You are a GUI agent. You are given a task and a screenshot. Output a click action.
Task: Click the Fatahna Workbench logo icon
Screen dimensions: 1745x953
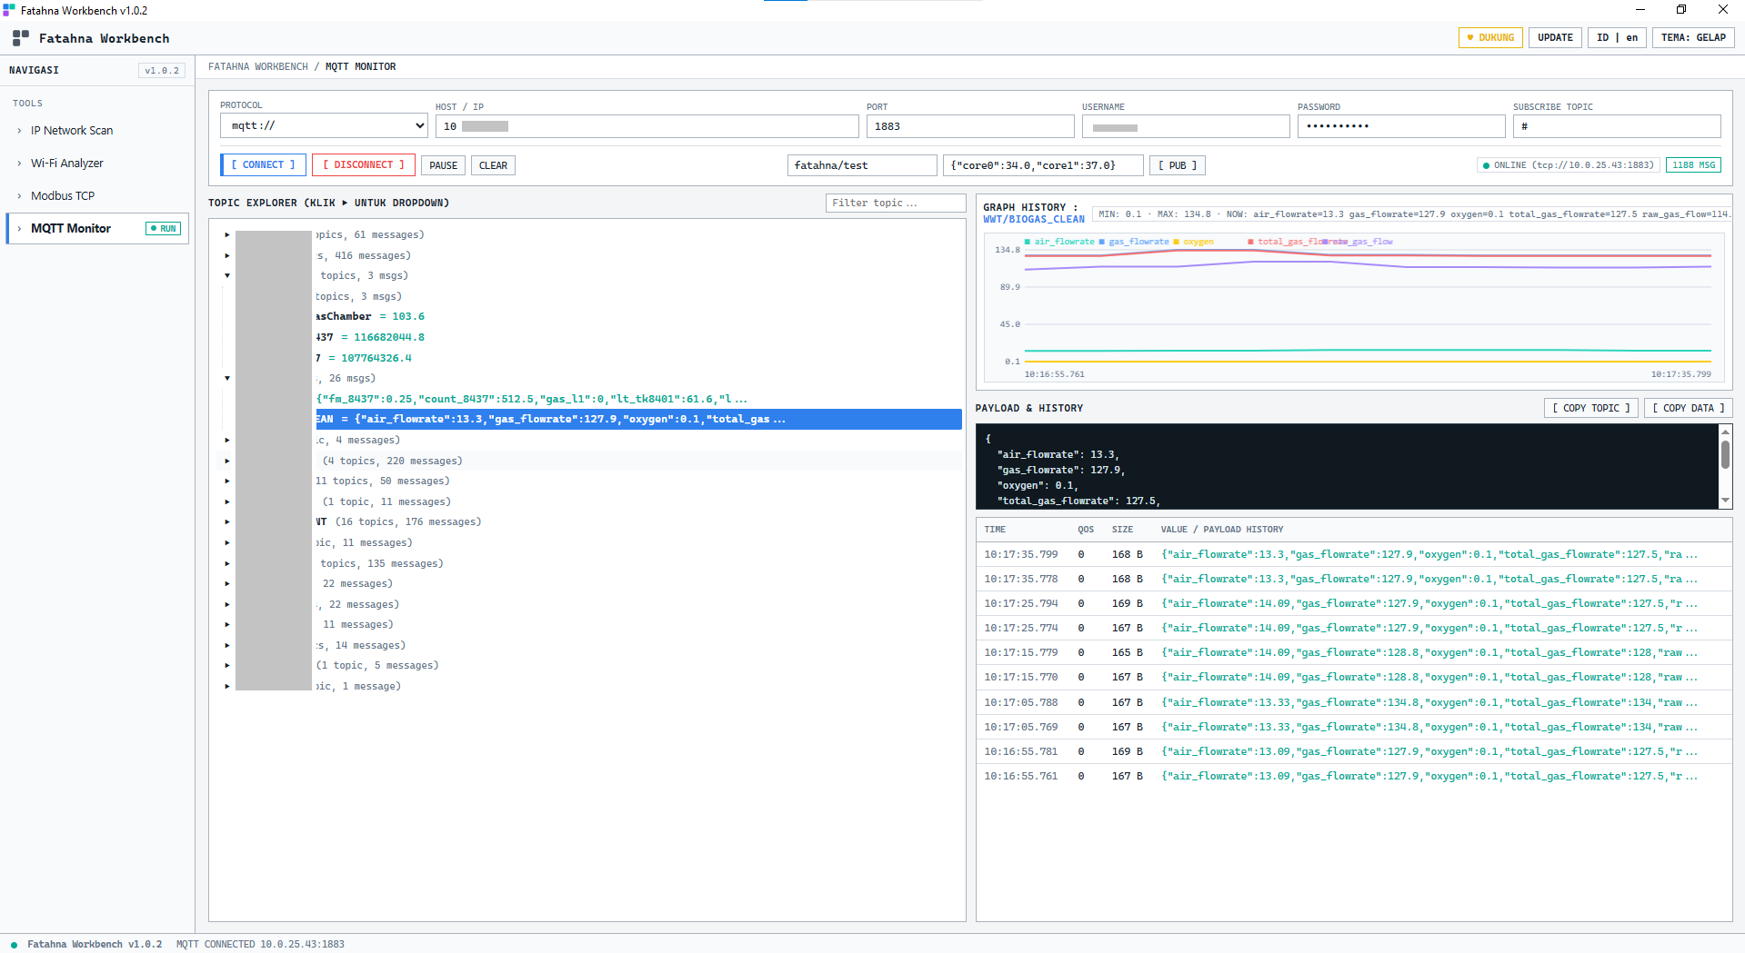(21, 38)
